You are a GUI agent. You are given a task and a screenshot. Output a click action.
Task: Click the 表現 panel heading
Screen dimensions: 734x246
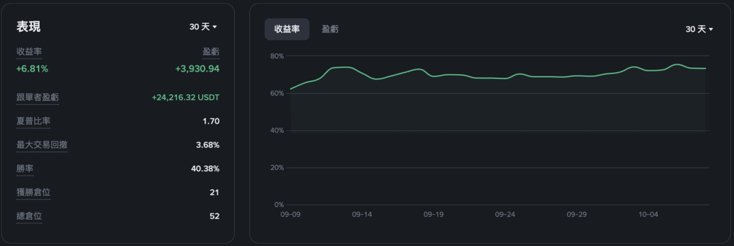point(28,27)
